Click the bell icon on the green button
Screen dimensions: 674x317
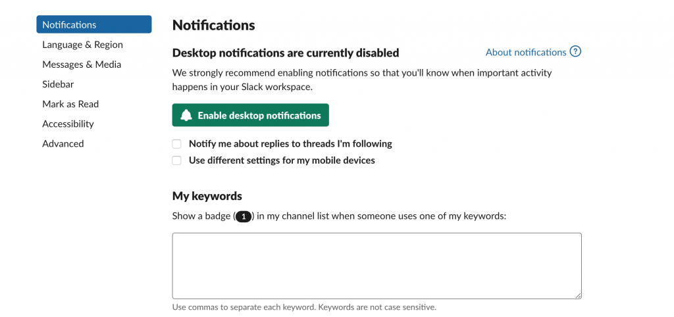(x=186, y=116)
